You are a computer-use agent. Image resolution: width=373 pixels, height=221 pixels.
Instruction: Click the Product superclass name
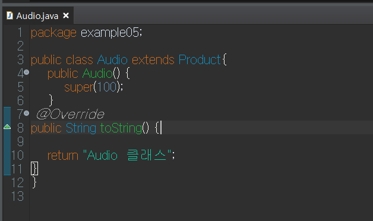(x=200, y=60)
